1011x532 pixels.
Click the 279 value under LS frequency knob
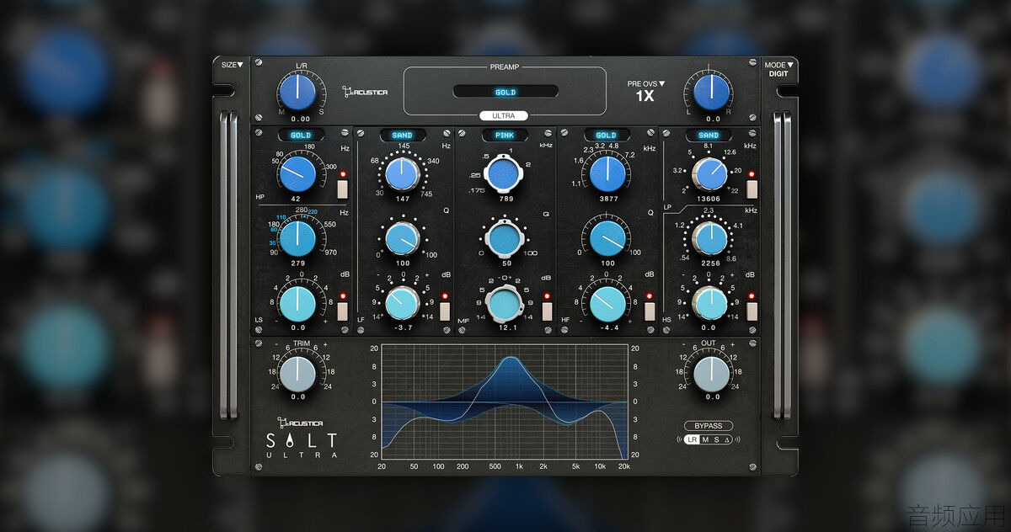tap(297, 263)
